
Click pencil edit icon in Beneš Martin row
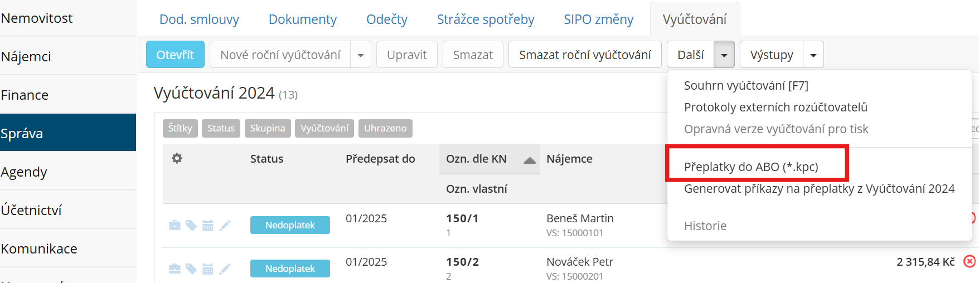225,225
